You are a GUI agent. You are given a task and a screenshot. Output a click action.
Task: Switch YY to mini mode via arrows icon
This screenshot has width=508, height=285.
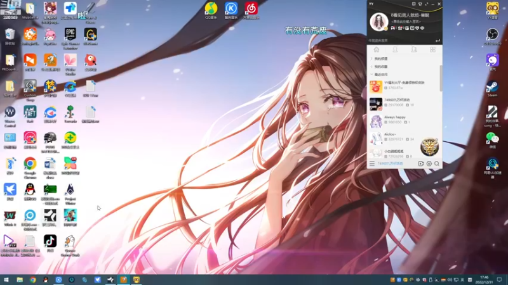coord(426,4)
